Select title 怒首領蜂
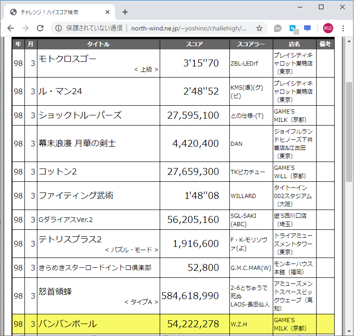Image resolution: width=360 pixels, height=336 pixels. 55,292
